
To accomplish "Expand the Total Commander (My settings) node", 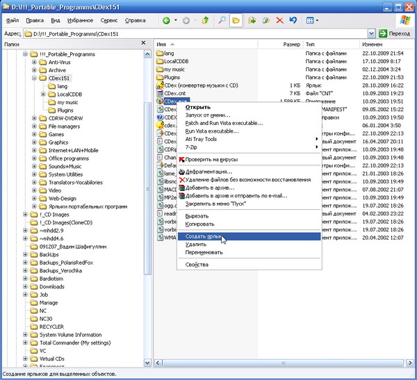I will 25,342.
